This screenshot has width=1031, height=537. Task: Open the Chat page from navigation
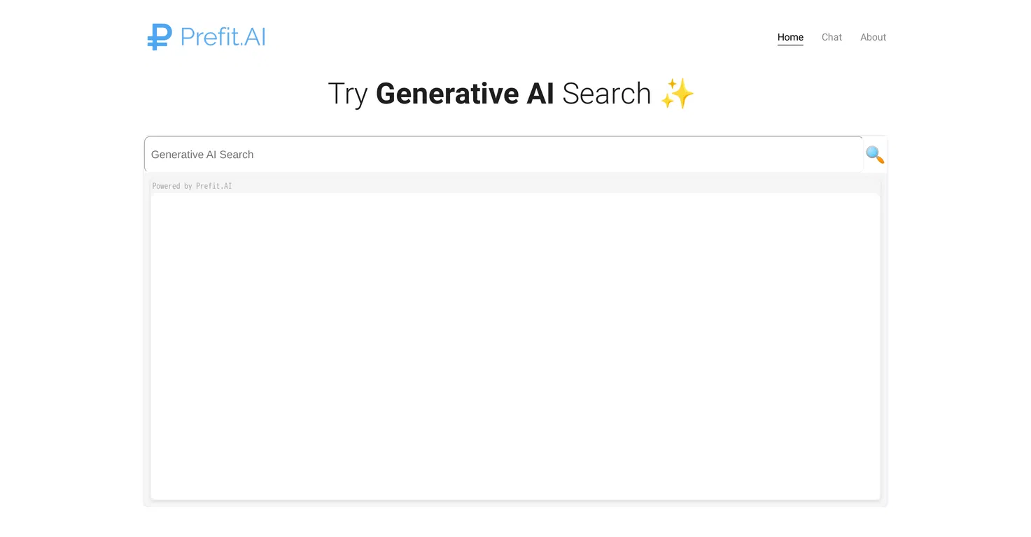[832, 37]
